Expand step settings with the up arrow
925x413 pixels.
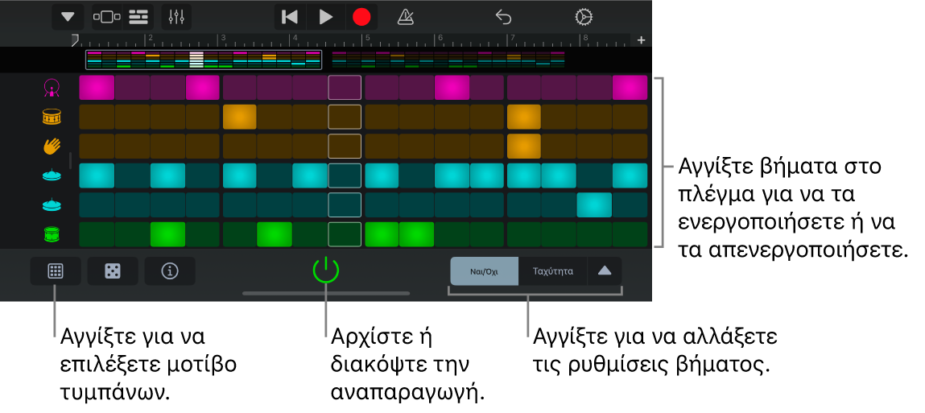click(604, 271)
